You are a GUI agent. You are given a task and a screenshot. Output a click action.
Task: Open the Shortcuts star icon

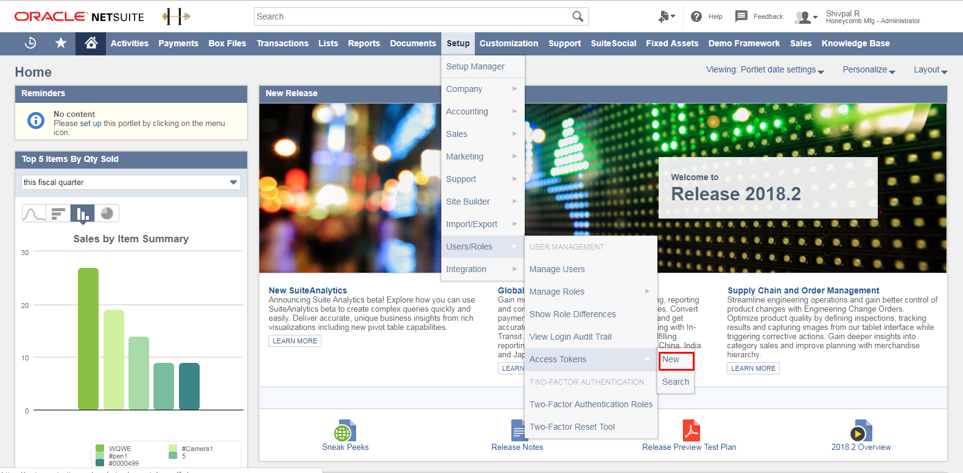pyautogui.click(x=61, y=43)
